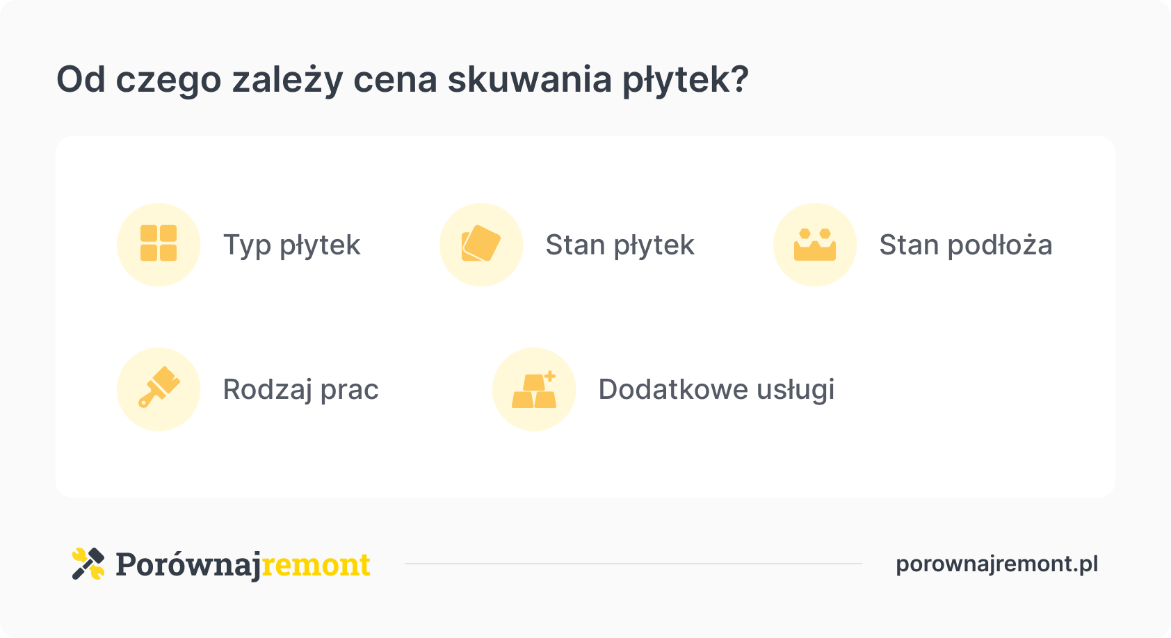This screenshot has height=638, width=1171.
Task: Click the small plus sign above the bricks
Action: click(x=550, y=377)
